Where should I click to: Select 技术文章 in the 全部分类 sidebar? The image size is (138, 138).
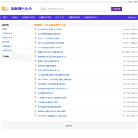coord(5,42)
